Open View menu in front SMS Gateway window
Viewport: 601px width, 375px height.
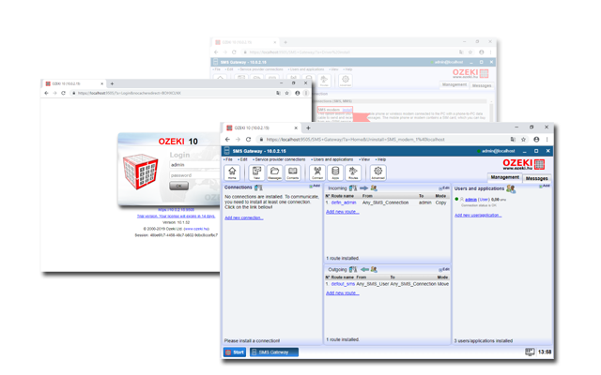(364, 159)
